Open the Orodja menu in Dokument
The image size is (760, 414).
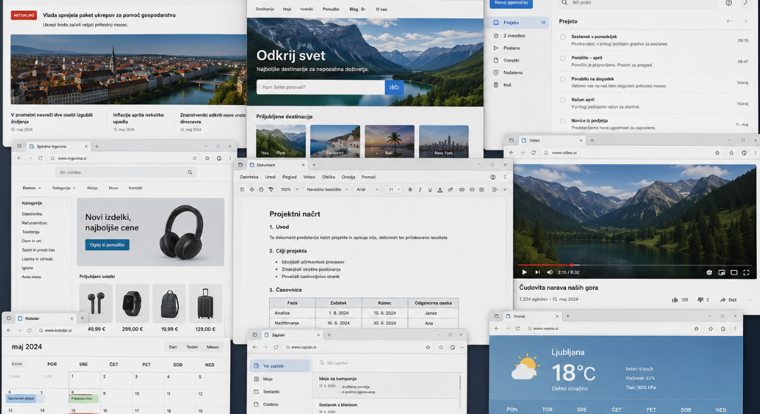pyautogui.click(x=348, y=177)
